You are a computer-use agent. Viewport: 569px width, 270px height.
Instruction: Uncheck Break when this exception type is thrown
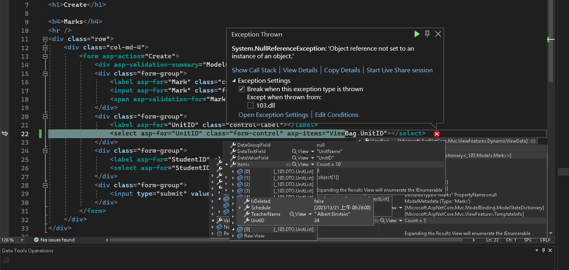(242, 89)
